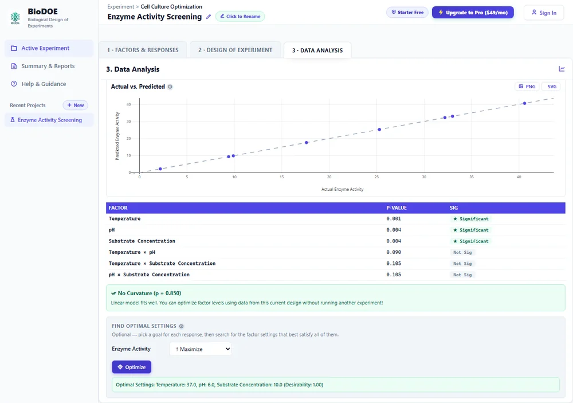Click the 0.090 p-value cell

click(x=394, y=252)
